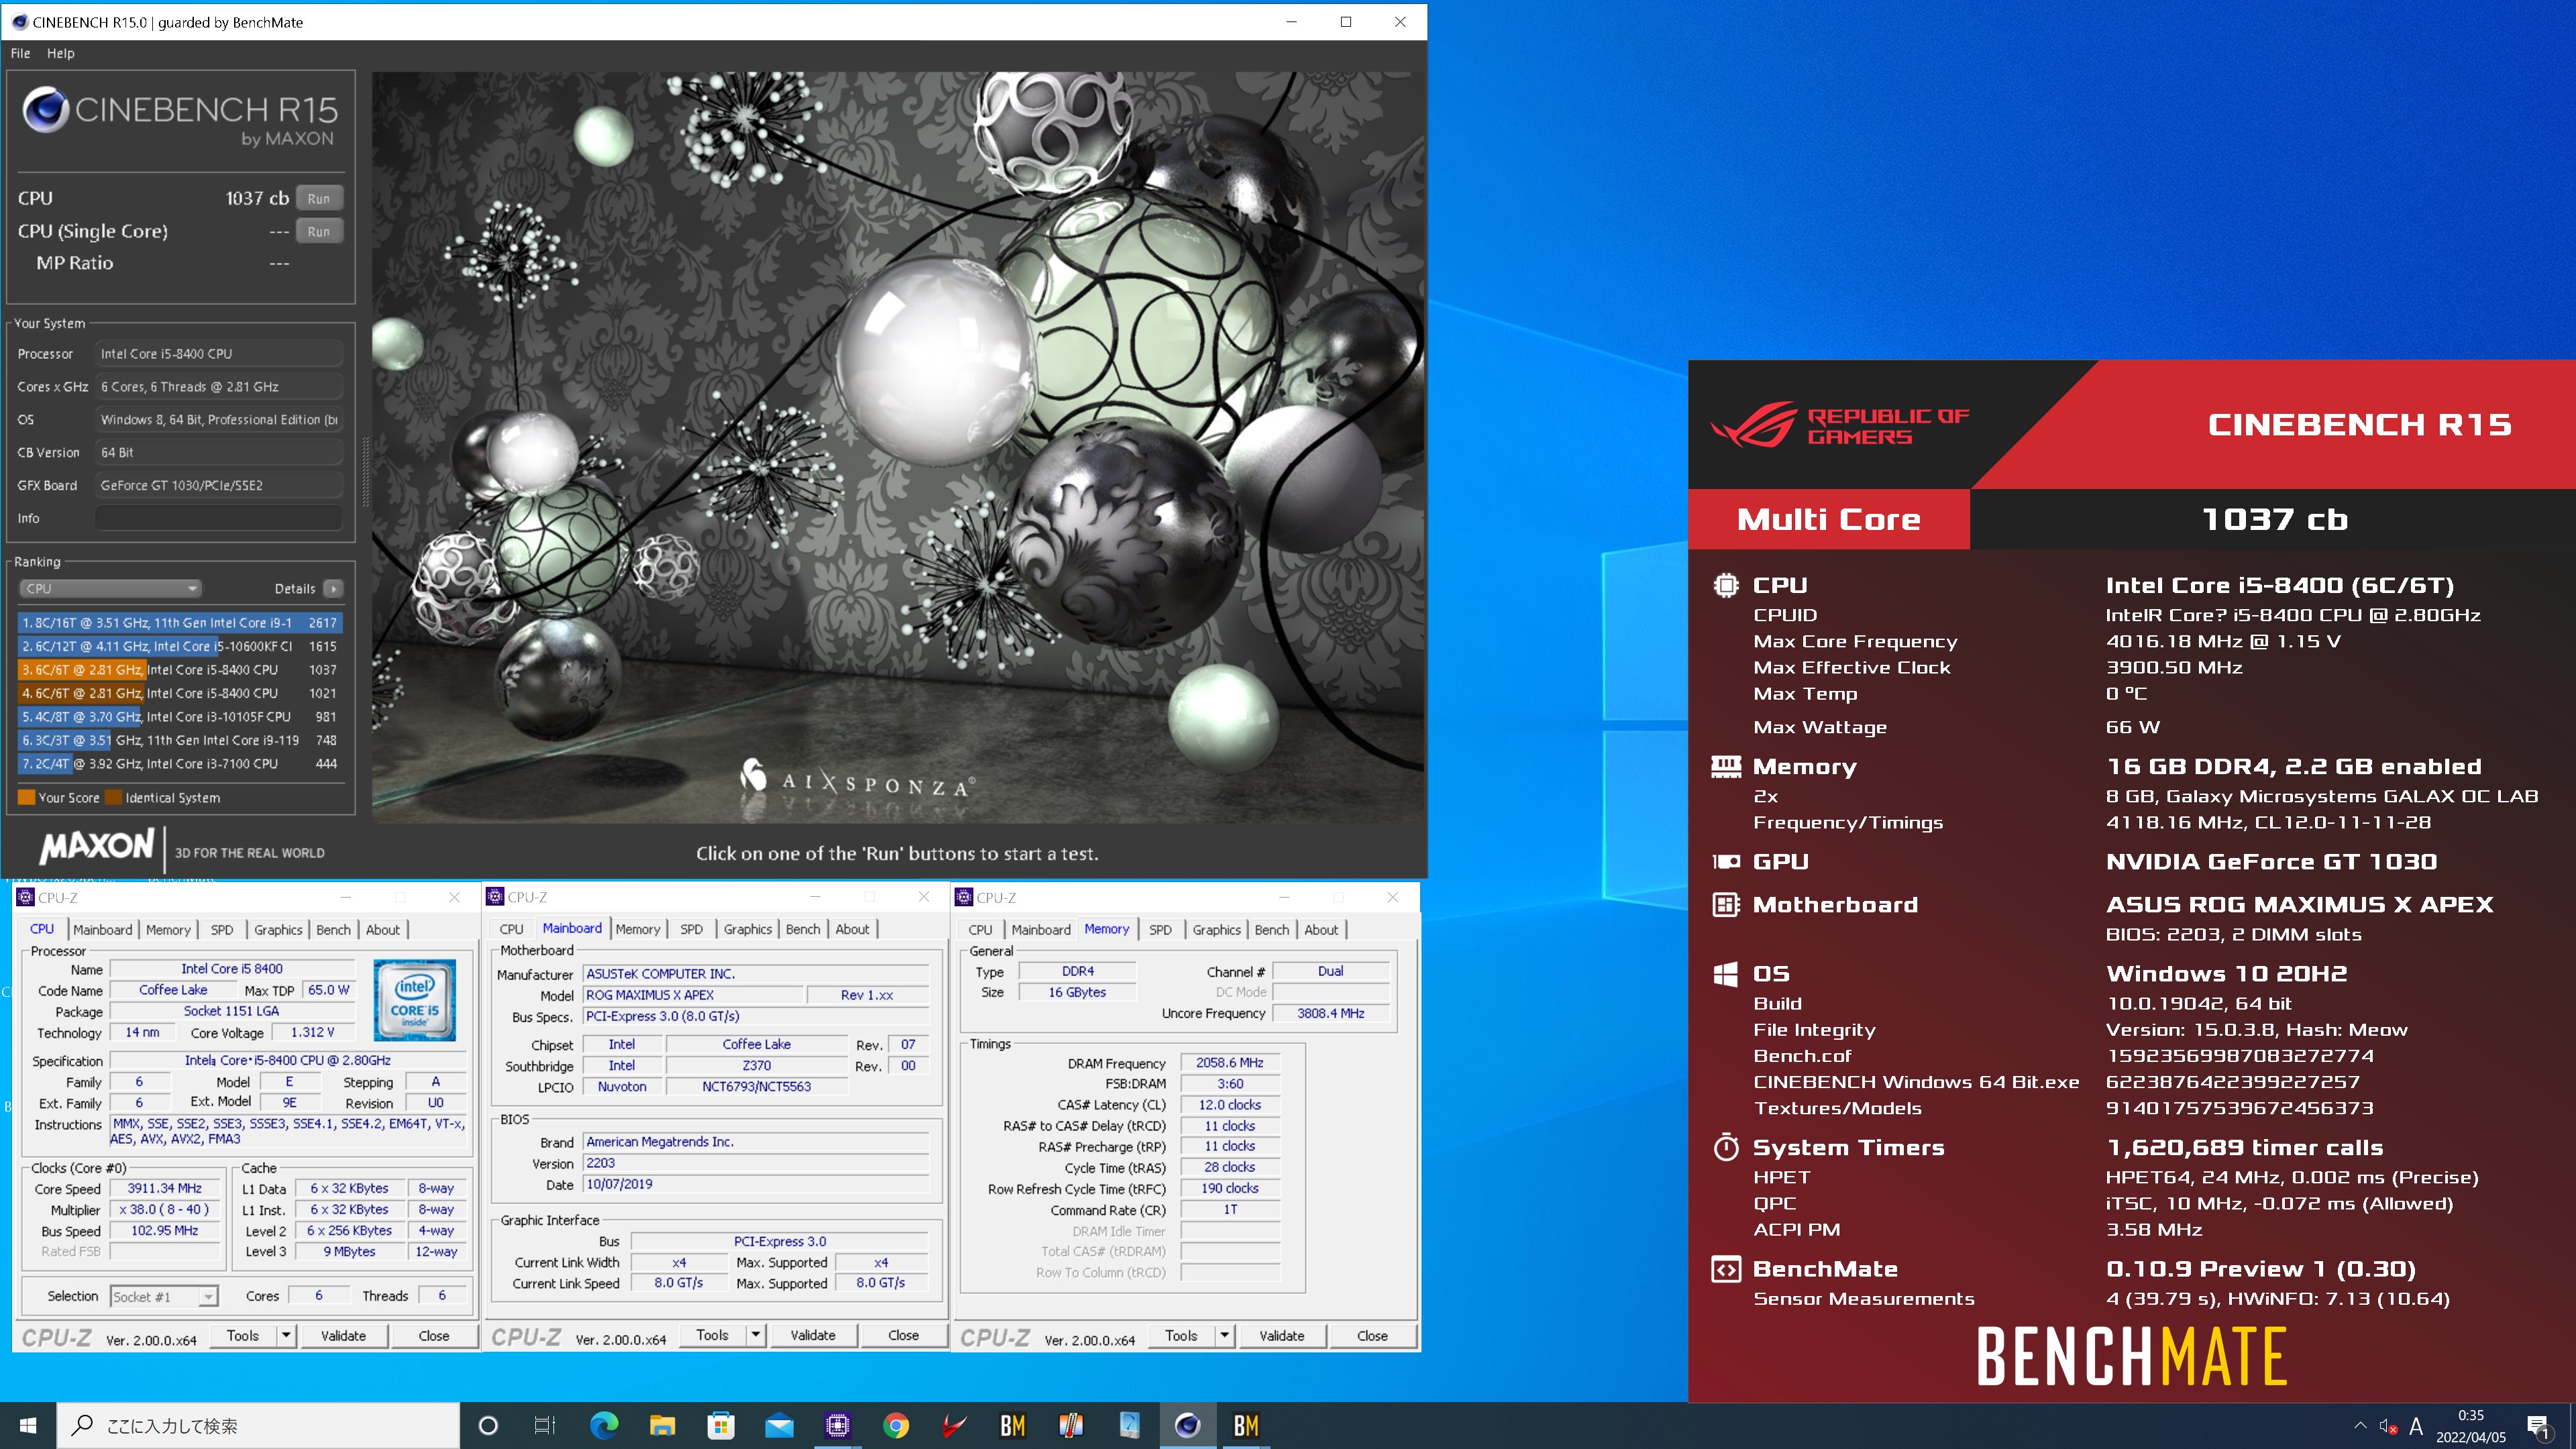Select ranking row i5-8400 score 1021
Image resolution: width=2576 pixels, height=1449 pixels.
pos(180,693)
